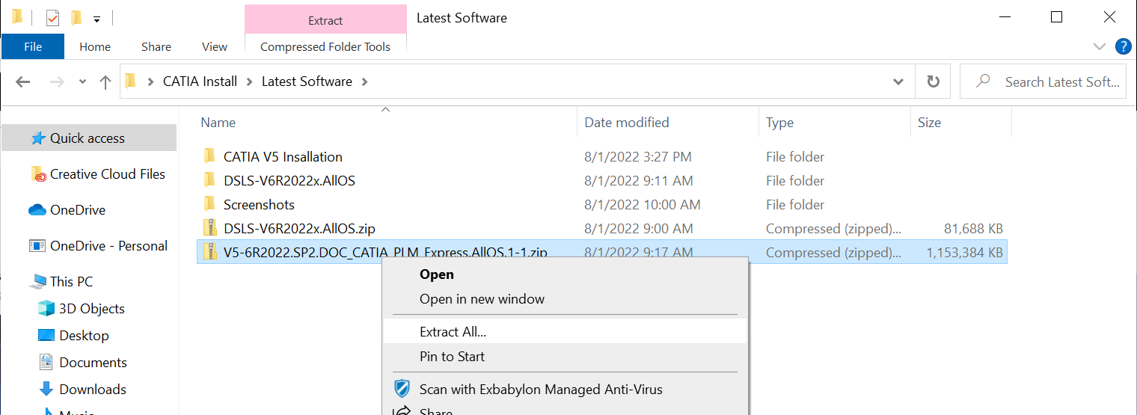Click the OneDrive cloud icon in sidebar

[x=37, y=210]
